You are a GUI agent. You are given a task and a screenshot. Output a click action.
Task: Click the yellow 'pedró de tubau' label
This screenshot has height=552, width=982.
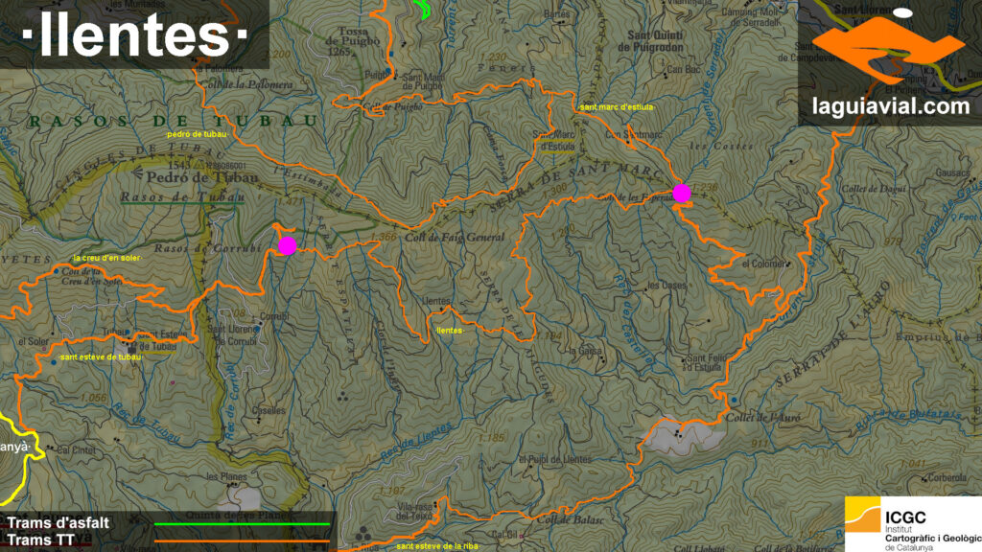pyautogui.click(x=197, y=134)
